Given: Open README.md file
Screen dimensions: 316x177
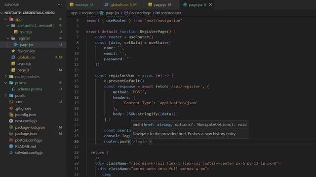Looking at the screenshot, I should coord(25,147).
